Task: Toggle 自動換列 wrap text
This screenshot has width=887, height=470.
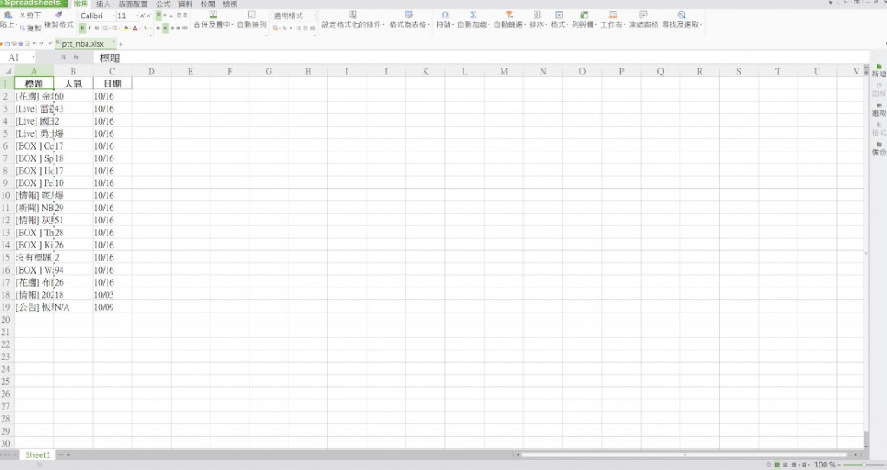Action: (251, 20)
